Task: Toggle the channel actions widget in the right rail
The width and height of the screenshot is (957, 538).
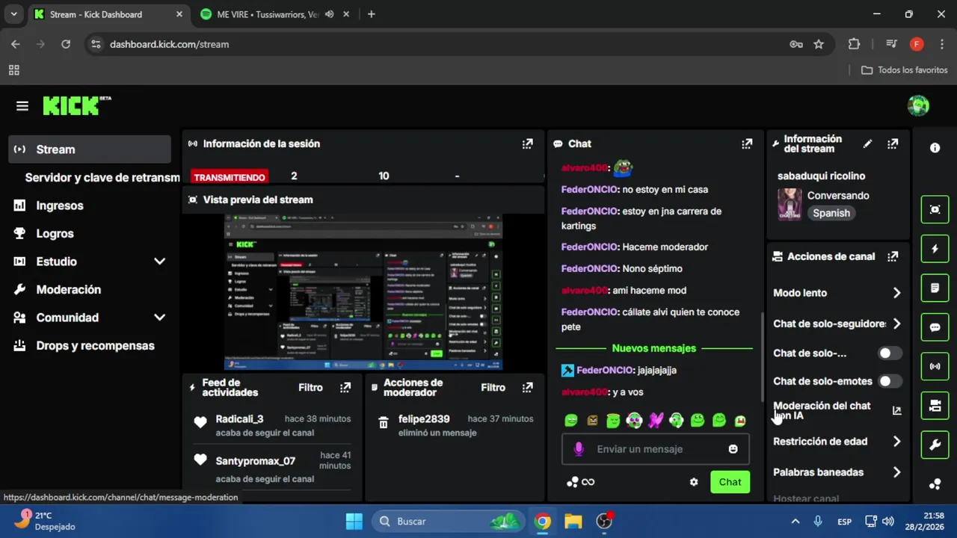Action: 935,406
